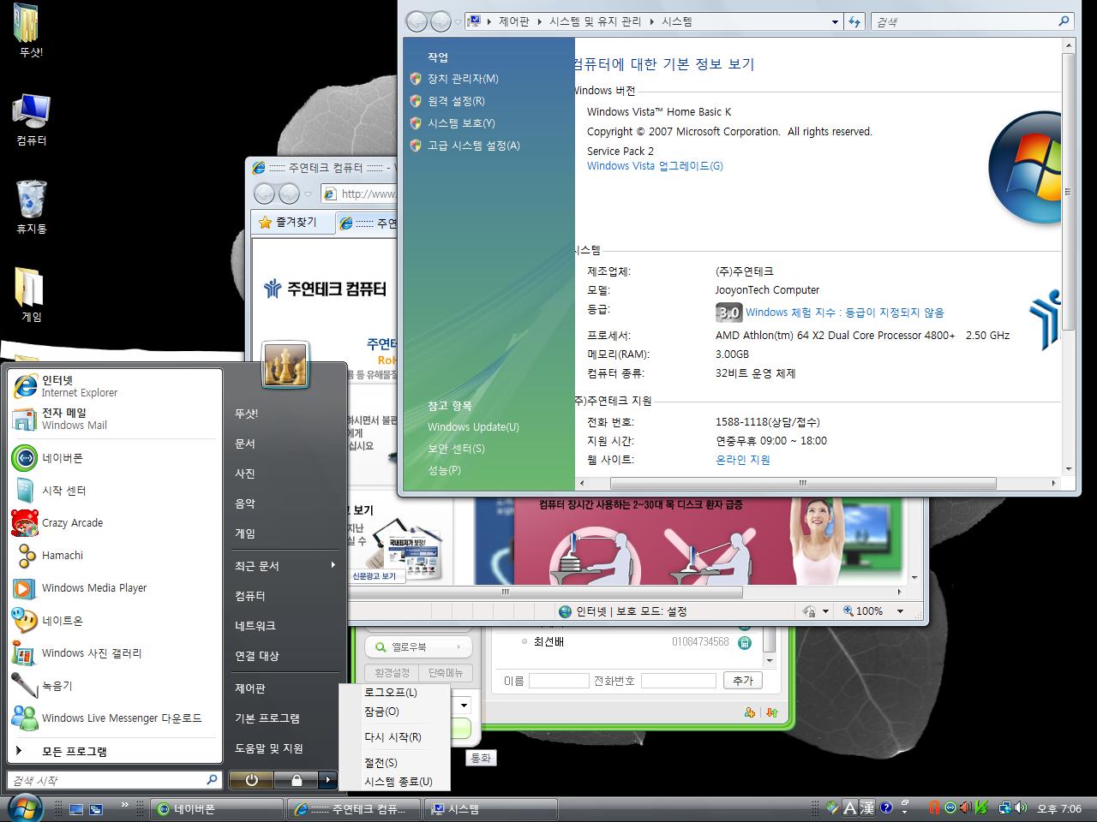
Task: Select the 게임 folder desktop icon
Action: coord(31,295)
